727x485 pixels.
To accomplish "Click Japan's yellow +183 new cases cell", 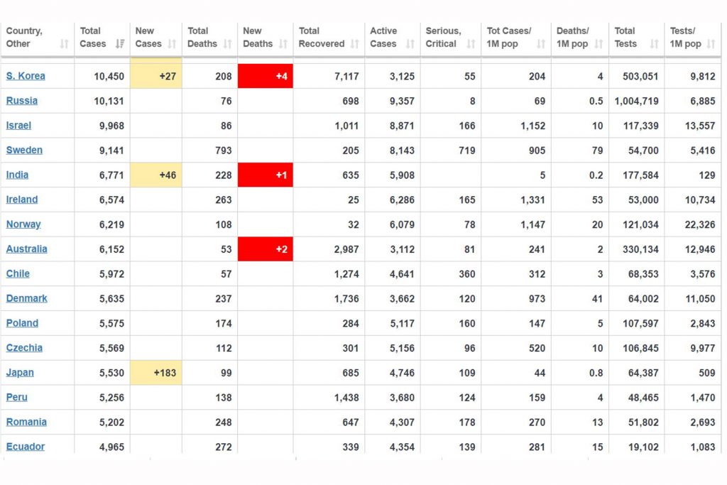I will point(156,373).
